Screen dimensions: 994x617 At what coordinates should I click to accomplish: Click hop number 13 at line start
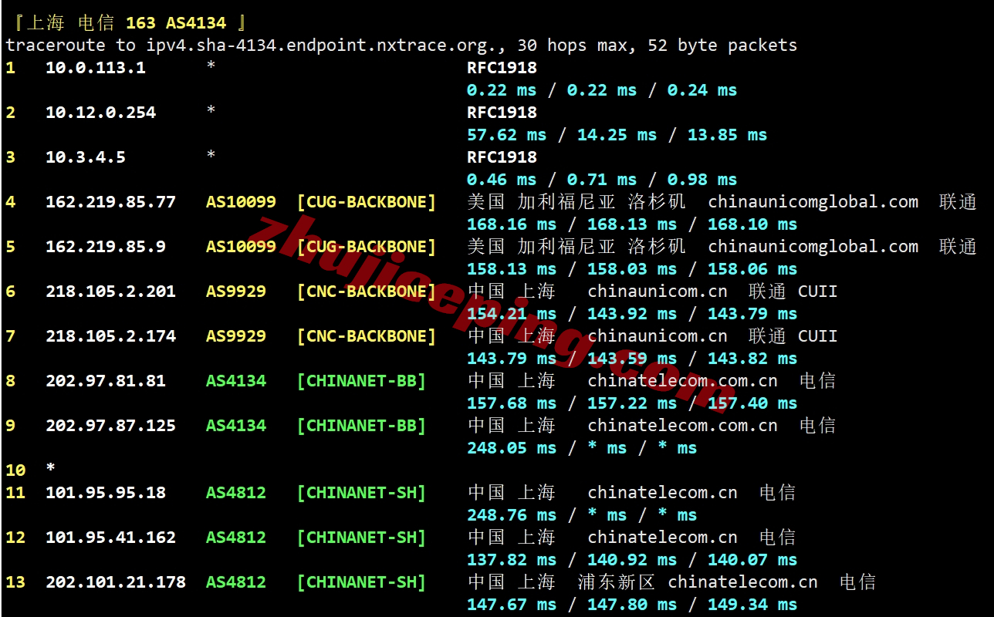click(15, 582)
